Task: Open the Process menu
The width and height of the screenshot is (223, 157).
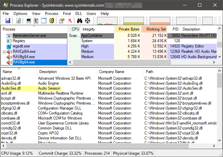Action: tap(52, 14)
